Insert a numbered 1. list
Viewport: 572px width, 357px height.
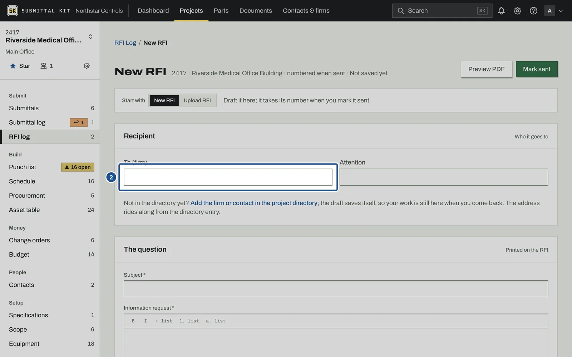click(189, 321)
